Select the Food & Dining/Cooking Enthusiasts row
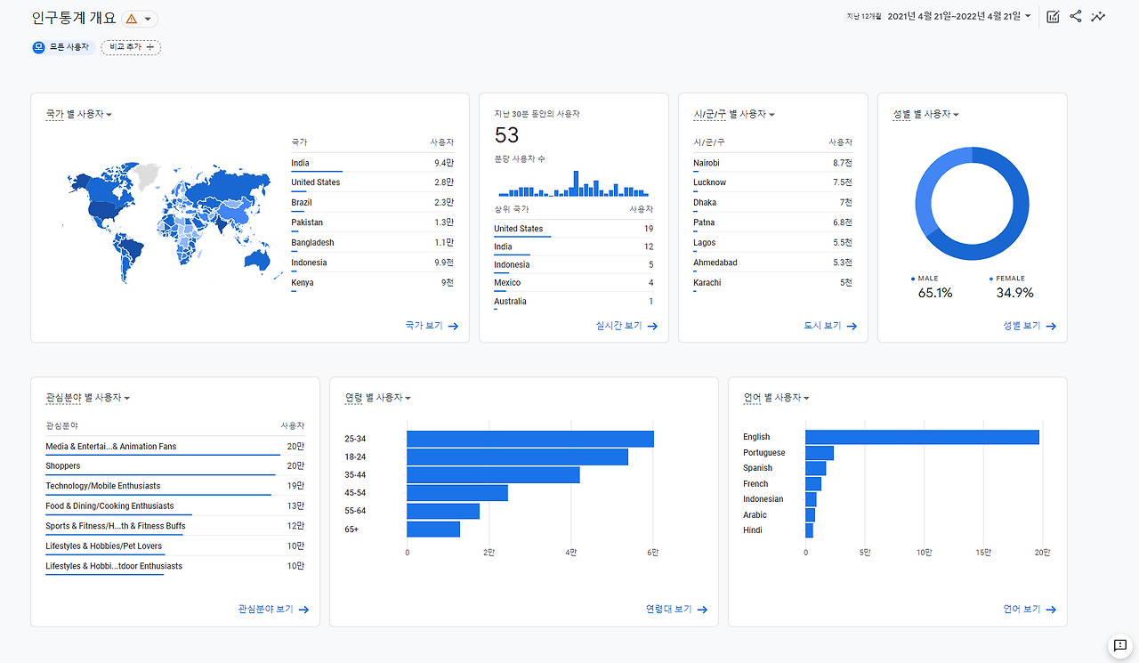Viewport: 1139px width, 663px height. point(175,506)
